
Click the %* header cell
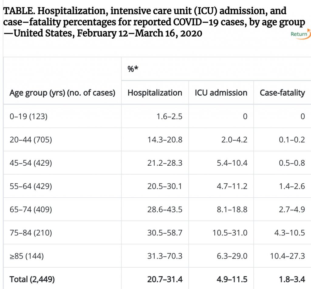tap(133, 69)
